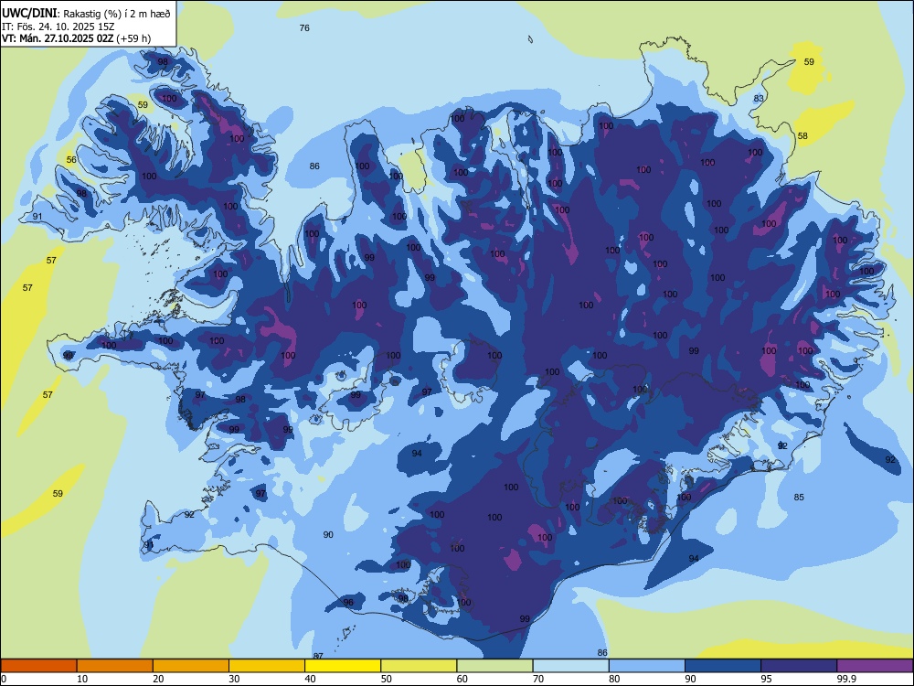
Task: Select the 20–30 amber legend color block
Action: click(191, 666)
